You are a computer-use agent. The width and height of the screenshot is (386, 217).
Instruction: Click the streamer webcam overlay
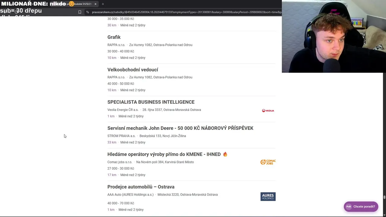334,36
